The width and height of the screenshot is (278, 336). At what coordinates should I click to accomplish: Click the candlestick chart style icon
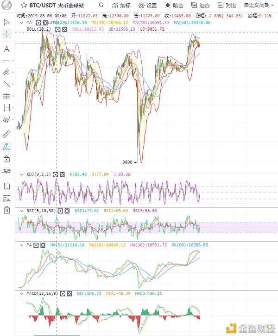click(x=6, y=171)
